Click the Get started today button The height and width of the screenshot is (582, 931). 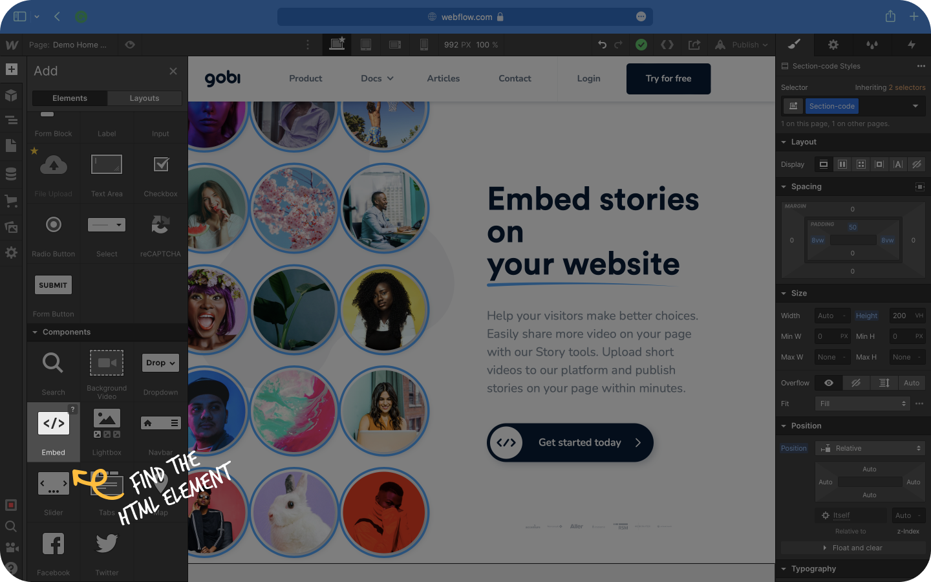570,442
